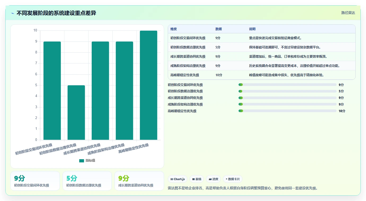This screenshot has width=366, height=201.
Task: Click 初创阶段数据治理优先级 label in progress list
Action: click(x=185, y=91)
